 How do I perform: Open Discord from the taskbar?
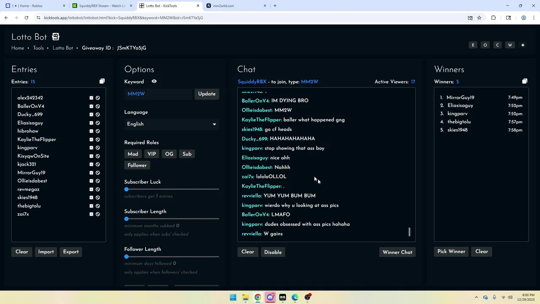point(270,297)
